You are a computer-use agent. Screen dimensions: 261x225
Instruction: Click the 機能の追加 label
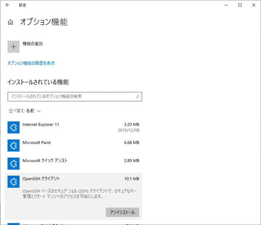coord(33,43)
